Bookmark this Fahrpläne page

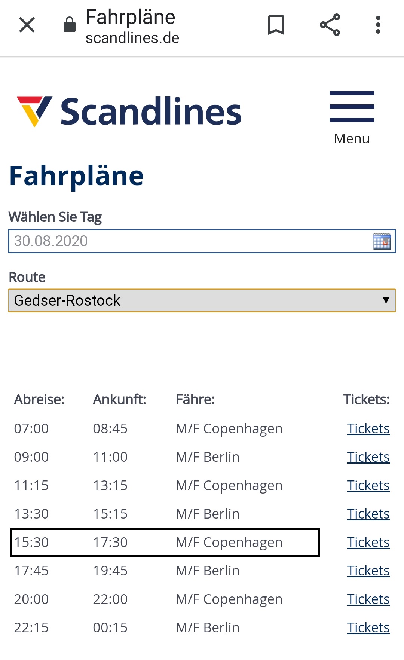click(x=276, y=25)
